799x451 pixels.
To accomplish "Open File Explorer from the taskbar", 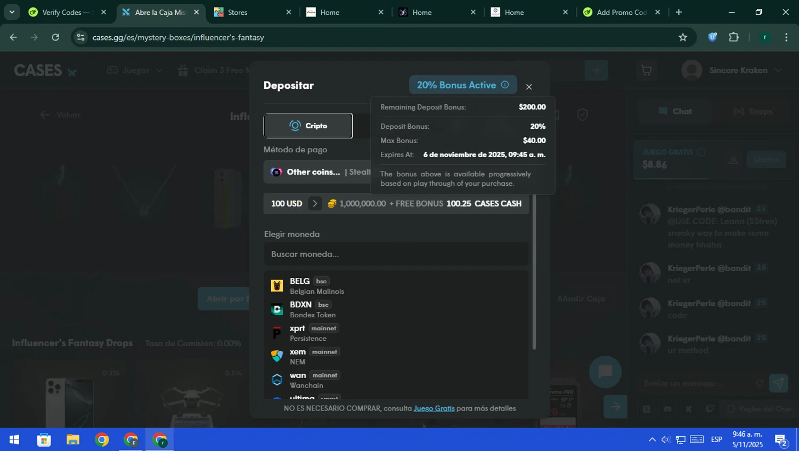I will point(72,440).
